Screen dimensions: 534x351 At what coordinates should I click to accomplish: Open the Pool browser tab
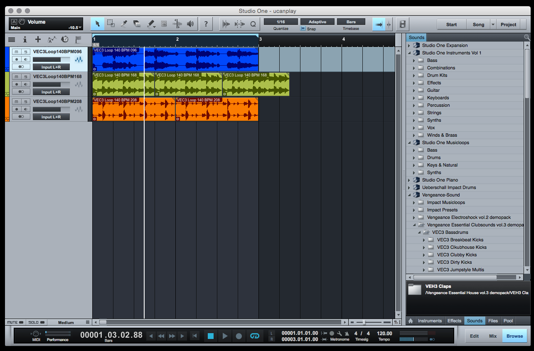click(x=508, y=321)
